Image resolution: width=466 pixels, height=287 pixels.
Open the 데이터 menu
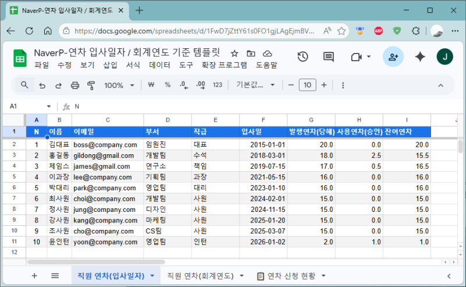pyautogui.click(x=160, y=65)
